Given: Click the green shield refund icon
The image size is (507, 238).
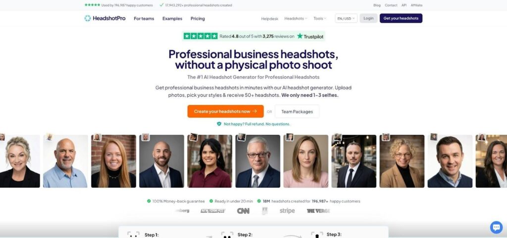Looking at the screenshot, I should (219, 124).
